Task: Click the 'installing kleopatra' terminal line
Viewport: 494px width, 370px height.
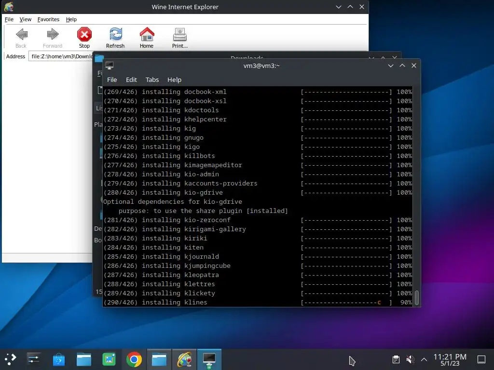Action: click(x=258, y=275)
